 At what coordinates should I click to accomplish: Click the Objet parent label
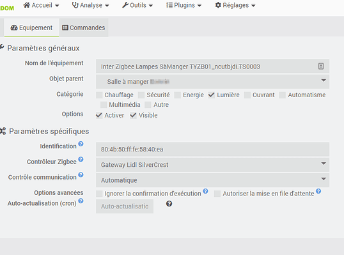(66, 79)
